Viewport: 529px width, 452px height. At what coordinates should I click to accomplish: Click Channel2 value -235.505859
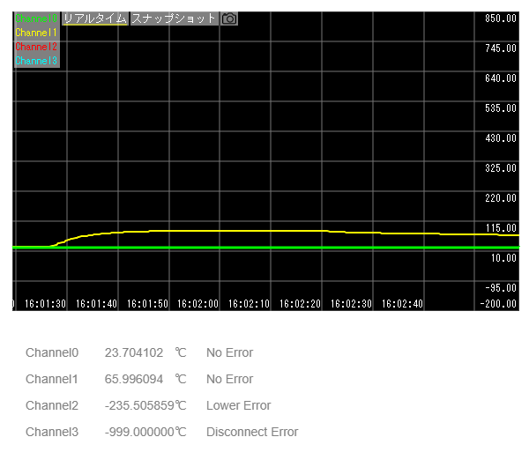coord(138,406)
